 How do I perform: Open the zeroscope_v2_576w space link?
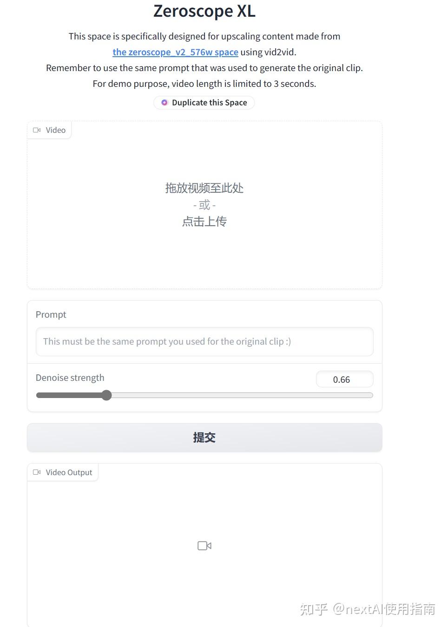pos(175,52)
